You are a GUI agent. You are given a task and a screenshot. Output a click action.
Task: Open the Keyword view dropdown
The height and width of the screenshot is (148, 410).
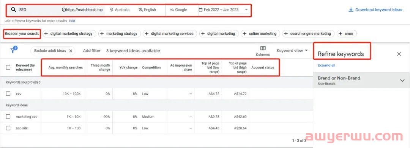click(292, 51)
